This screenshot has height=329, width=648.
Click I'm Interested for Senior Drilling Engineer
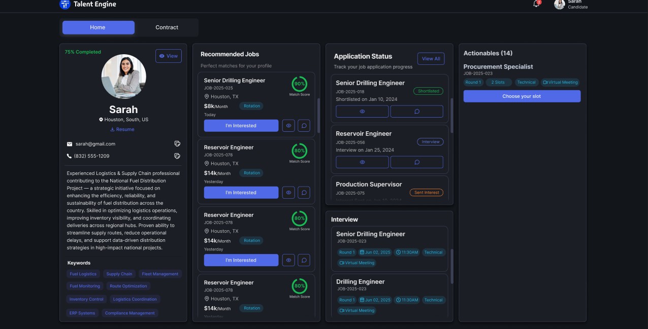click(241, 126)
